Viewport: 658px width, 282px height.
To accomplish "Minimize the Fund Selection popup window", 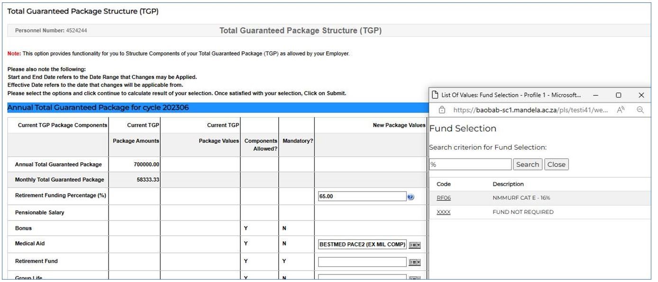I will coord(595,95).
